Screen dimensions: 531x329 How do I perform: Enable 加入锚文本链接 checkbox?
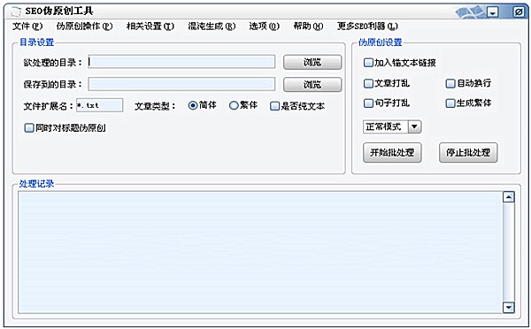click(368, 63)
